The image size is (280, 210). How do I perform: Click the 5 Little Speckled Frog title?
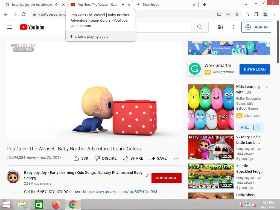[x=250, y=169]
